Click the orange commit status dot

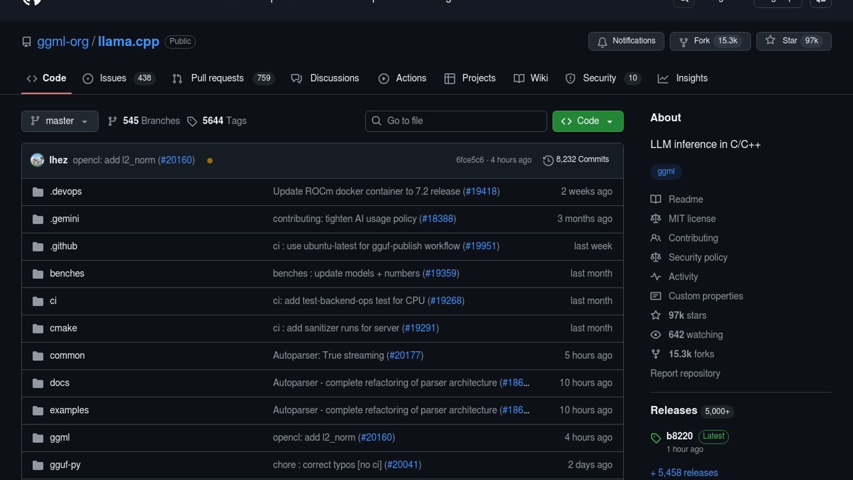pos(210,160)
